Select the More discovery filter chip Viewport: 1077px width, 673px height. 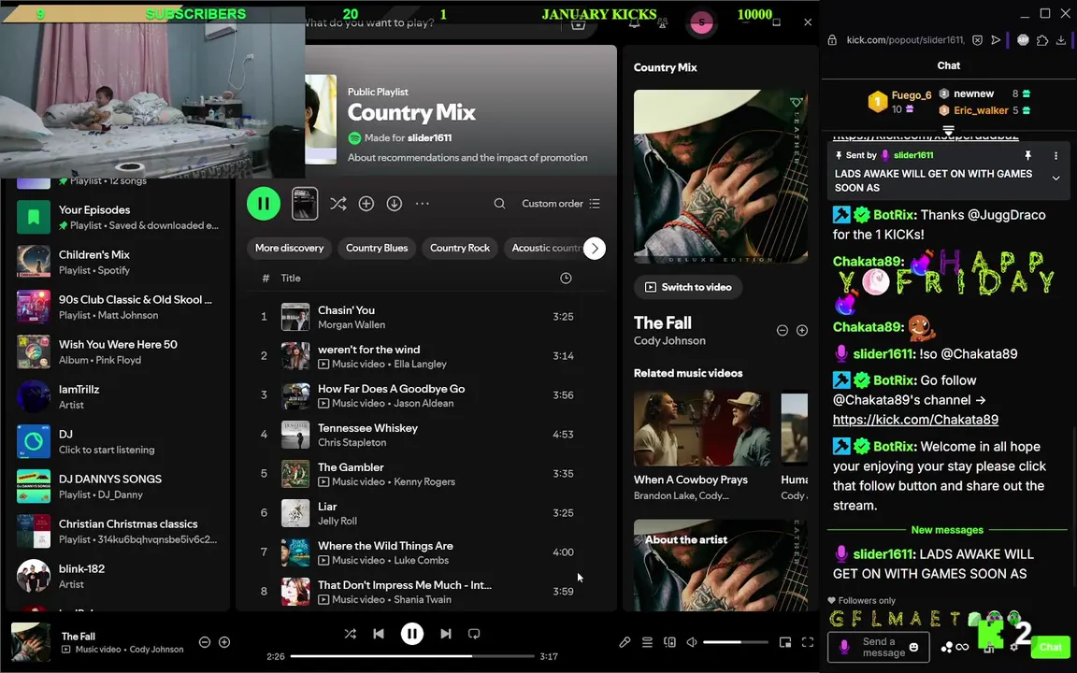(x=289, y=248)
